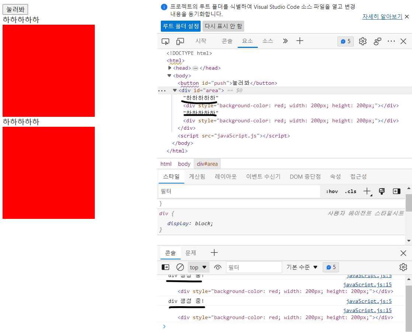Open the 기본 수준 log level dropdown

tap(302, 267)
